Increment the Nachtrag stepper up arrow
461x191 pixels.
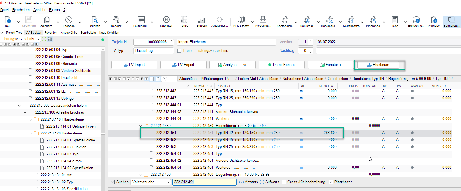(x=311, y=49)
